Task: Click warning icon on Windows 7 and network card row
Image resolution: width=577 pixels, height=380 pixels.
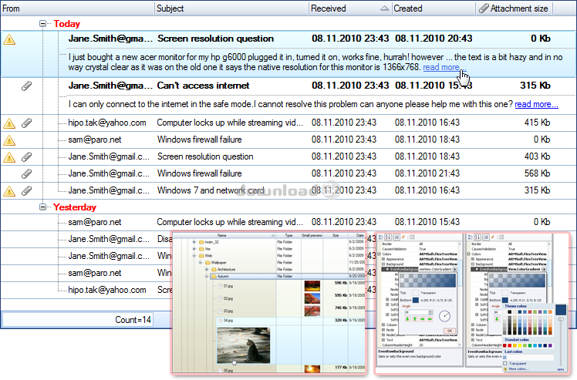Action: coord(9,190)
